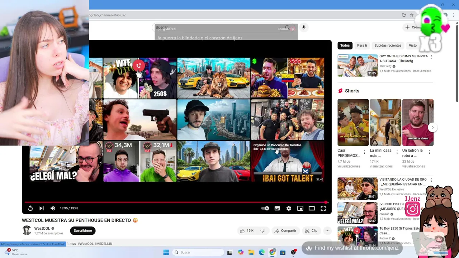Skip to the next video
This screenshot has height=258, width=459.
coord(42,208)
